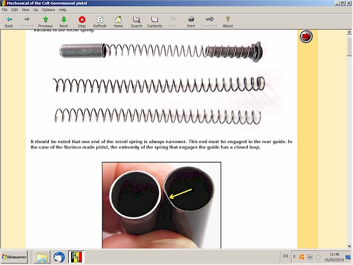Click the scrollbar down arrow
This screenshot has height=265, width=353.
[349, 246]
